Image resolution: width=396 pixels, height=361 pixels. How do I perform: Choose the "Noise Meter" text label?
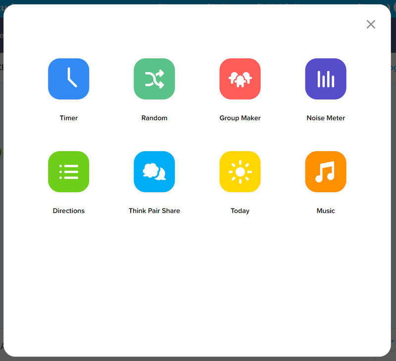(326, 118)
